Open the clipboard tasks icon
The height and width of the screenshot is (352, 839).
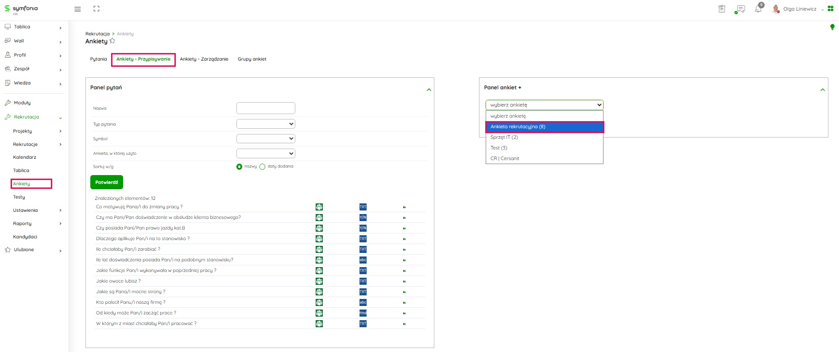pyautogui.click(x=722, y=9)
